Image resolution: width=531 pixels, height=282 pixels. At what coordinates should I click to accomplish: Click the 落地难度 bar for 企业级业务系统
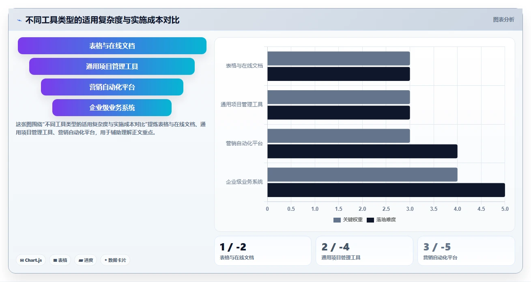click(x=386, y=190)
